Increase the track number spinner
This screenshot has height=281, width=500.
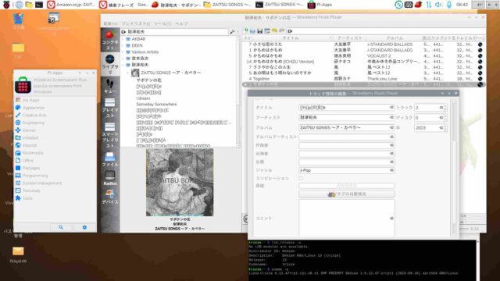click(x=445, y=106)
